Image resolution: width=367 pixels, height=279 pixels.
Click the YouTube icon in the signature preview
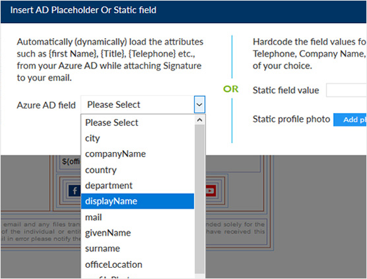click(x=211, y=191)
